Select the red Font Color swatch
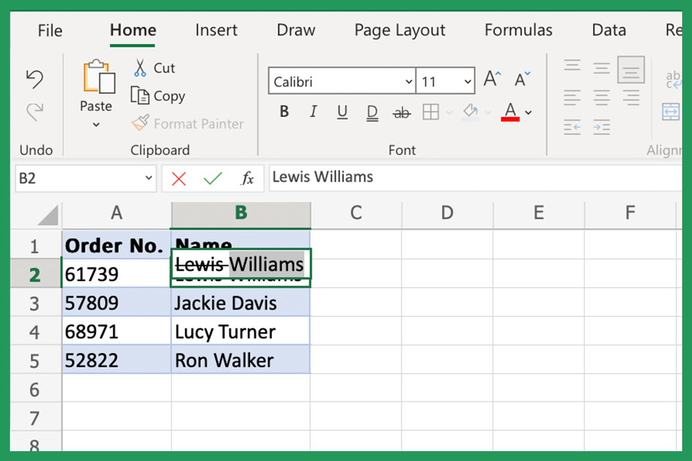Screen dimensions: 692x461 tap(511, 118)
